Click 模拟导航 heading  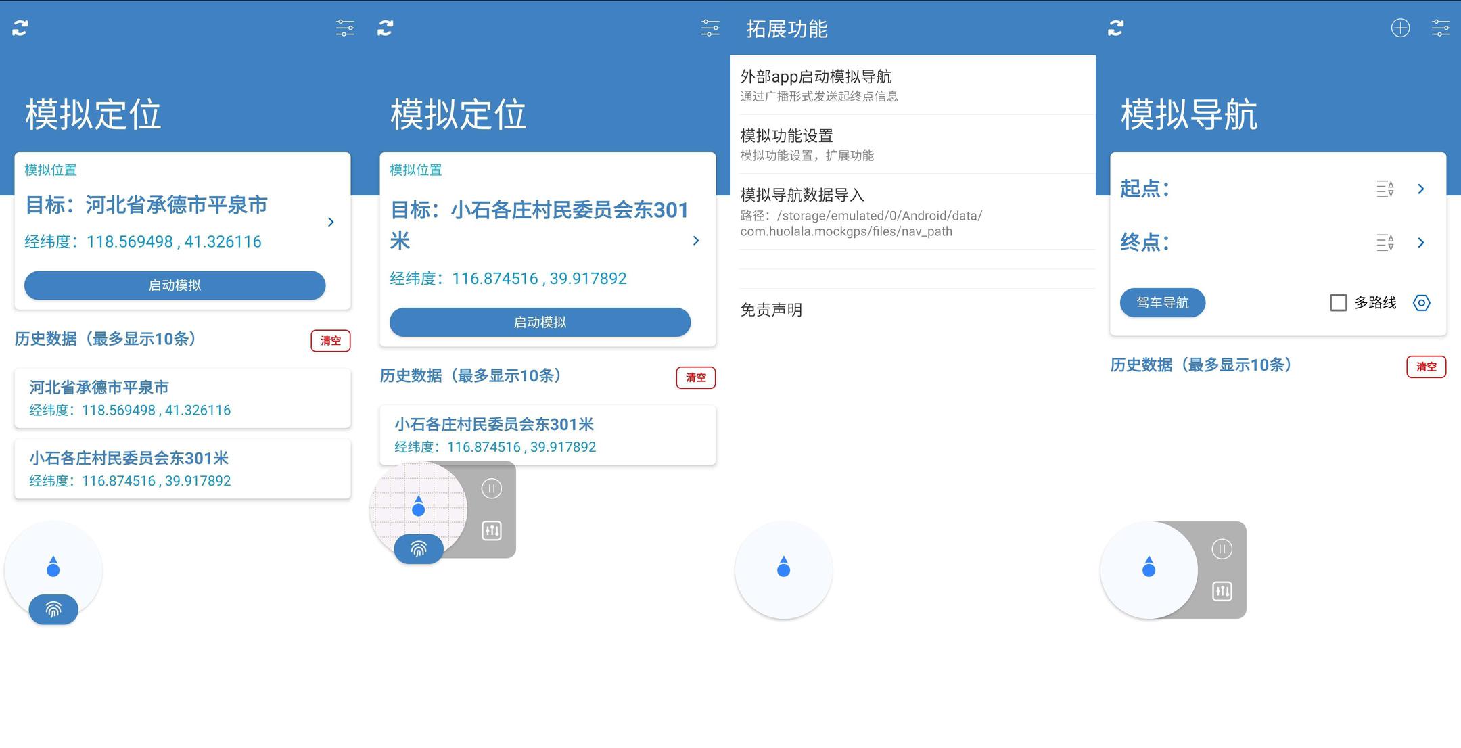[x=1189, y=114]
